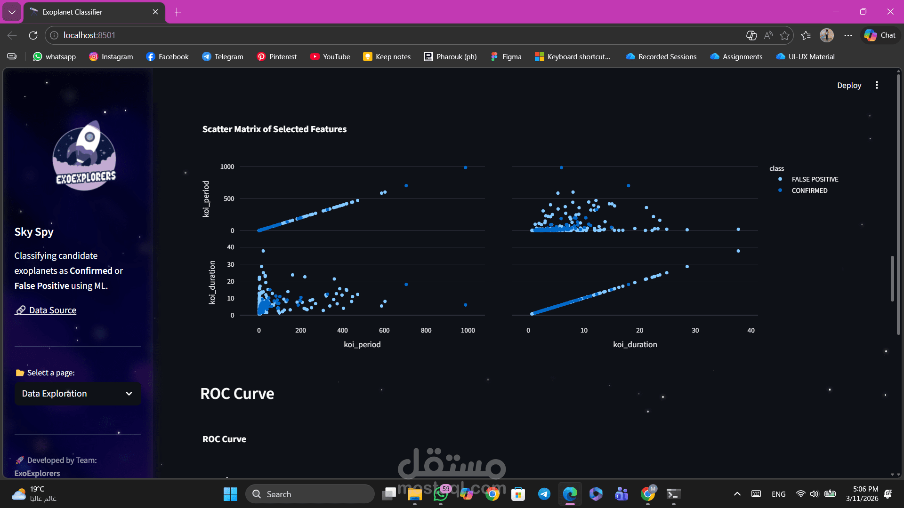The image size is (904, 508).
Task: Open the Copilot Chat button
Action: point(880,35)
